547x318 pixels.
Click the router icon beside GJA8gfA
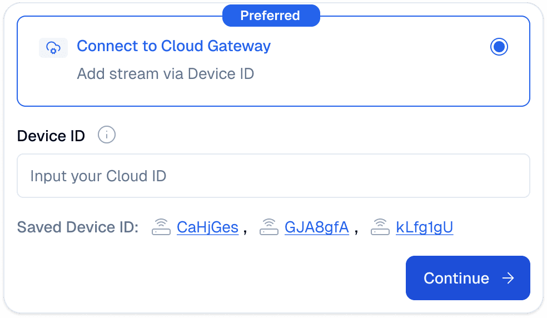(269, 227)
